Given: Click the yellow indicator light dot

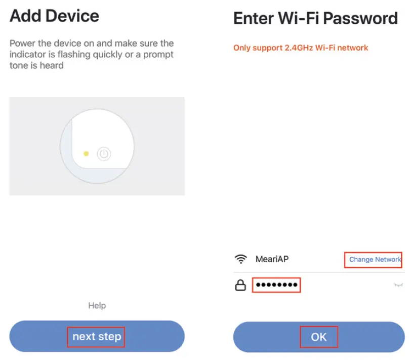Looking at the screenshot, I should point(86,153).
